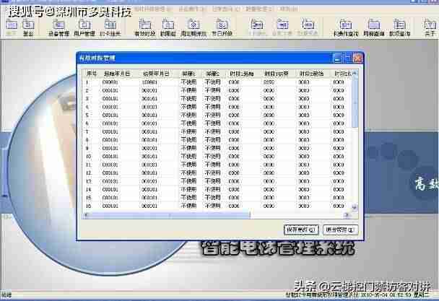This screenshot has height=301, width=439.
Task: Click the 时段2起始 column header
Action: [312, 74]
